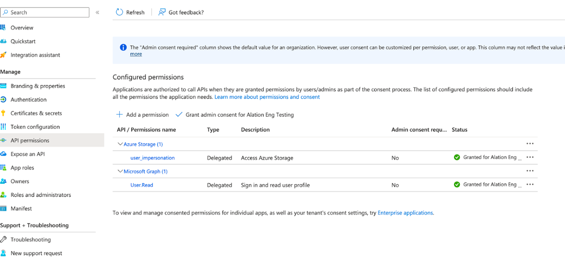The width and height of the screenshot is (565, 269).
Task: Click the Expose an API cloud icon
Action: [3, 154]
